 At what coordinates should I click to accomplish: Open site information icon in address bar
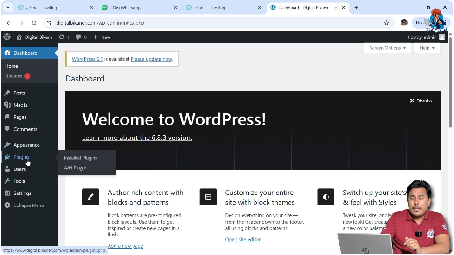coord(50,23)
